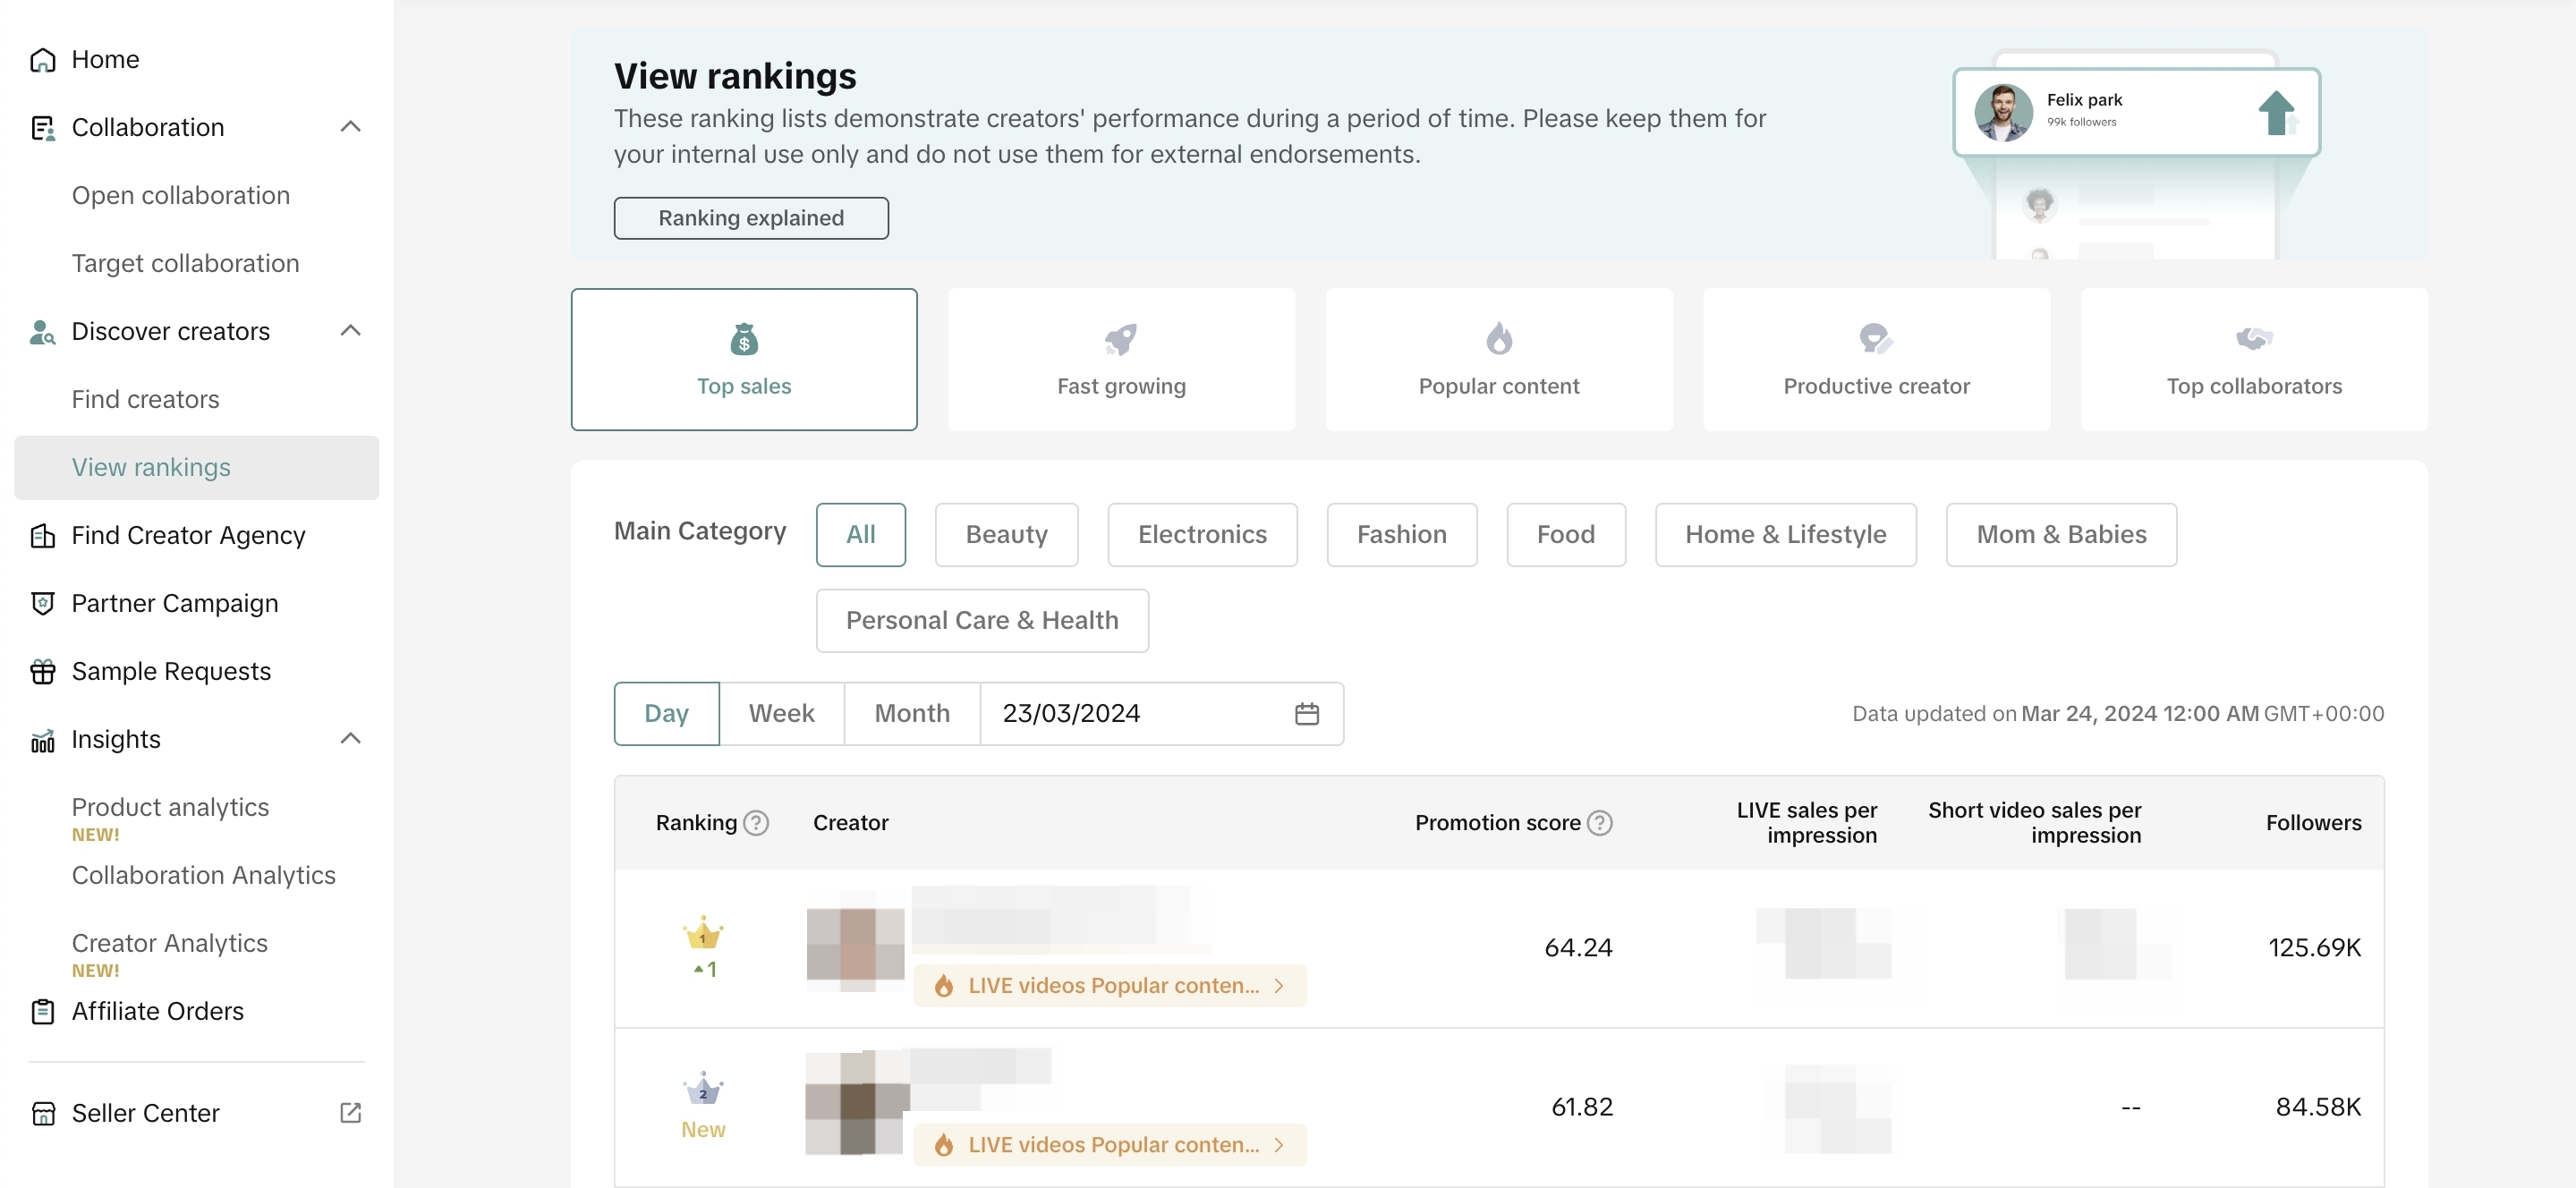Switch to the Fast growing tab

tap(1120, 359)
